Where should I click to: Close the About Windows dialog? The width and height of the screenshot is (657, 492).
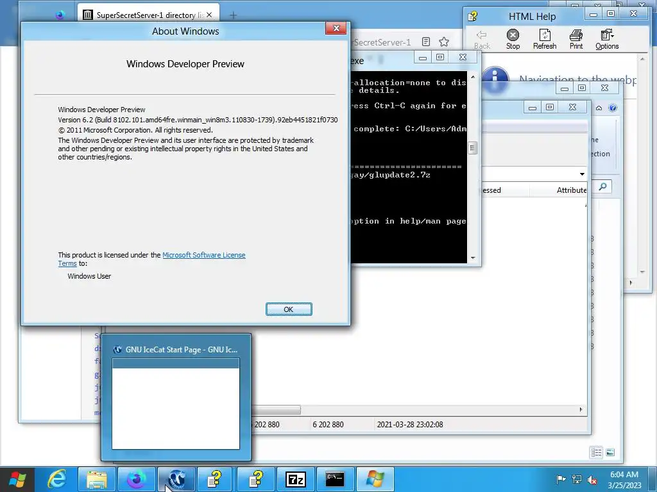pos(336,28)
